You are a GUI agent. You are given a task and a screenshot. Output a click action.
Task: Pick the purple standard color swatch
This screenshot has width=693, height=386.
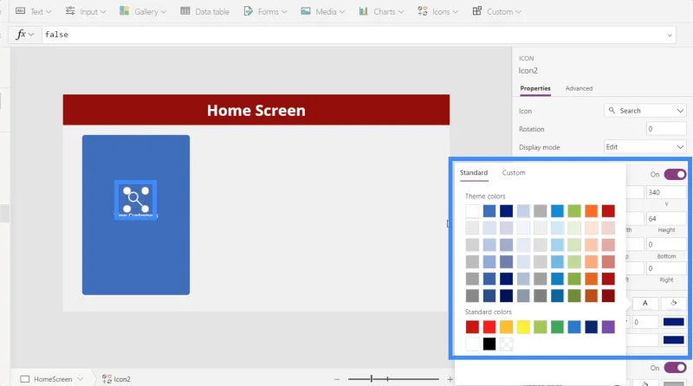[608, 327]
